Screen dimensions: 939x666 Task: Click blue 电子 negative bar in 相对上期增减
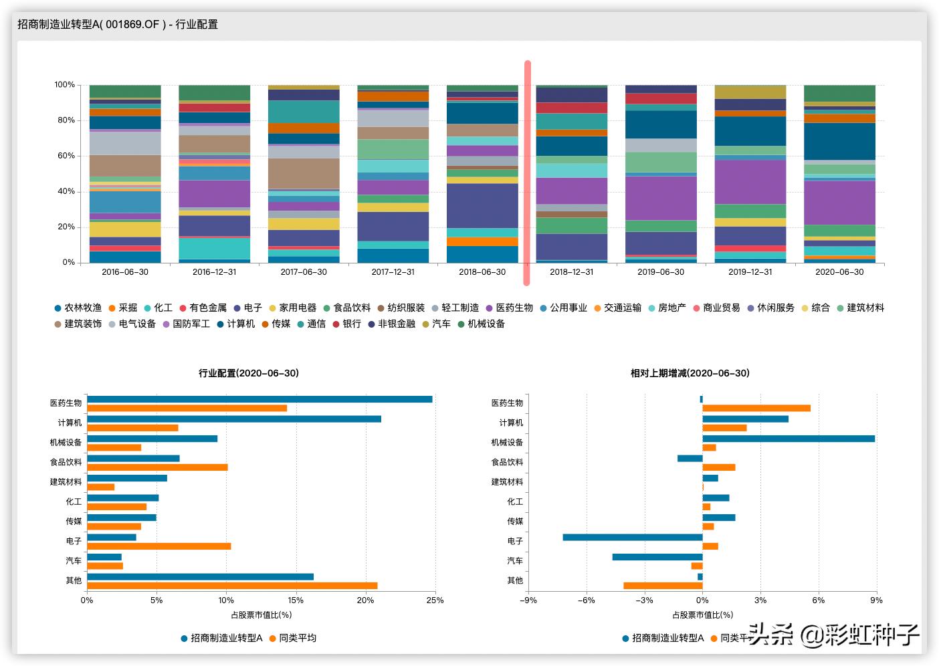click(633, 537)
